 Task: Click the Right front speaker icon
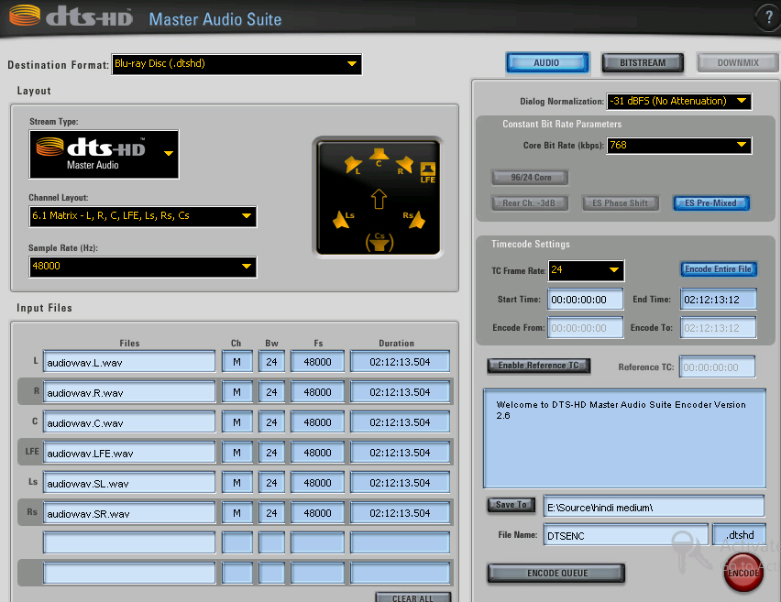[x=404, y=165]
